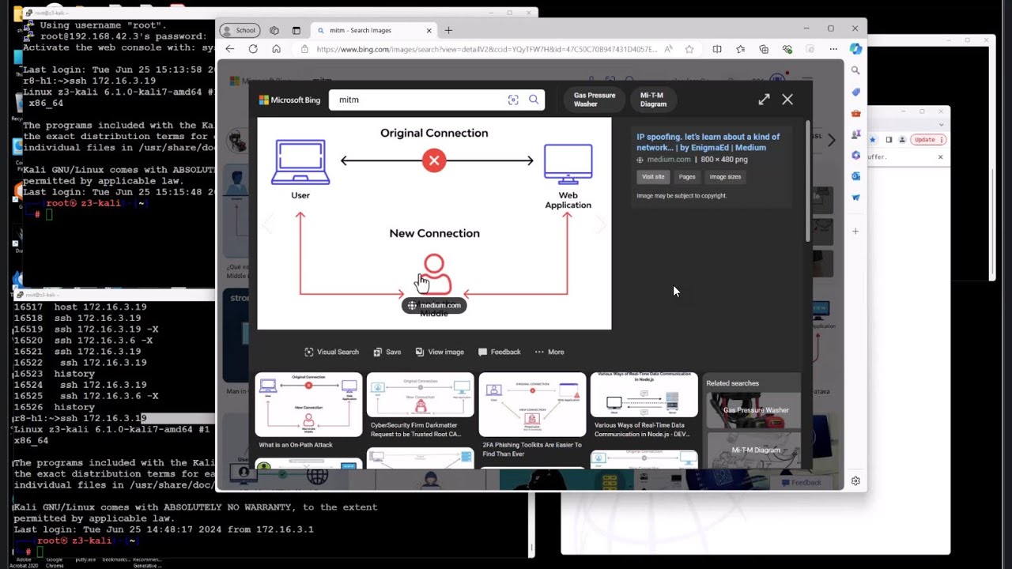Expand the More options under image
The image size is (1012, 569).
click(549, 352)
